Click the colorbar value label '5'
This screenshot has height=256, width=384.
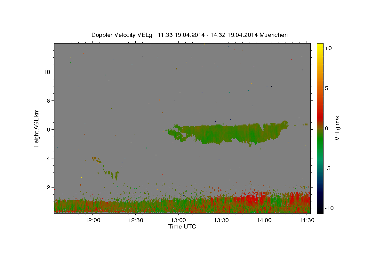326,88
